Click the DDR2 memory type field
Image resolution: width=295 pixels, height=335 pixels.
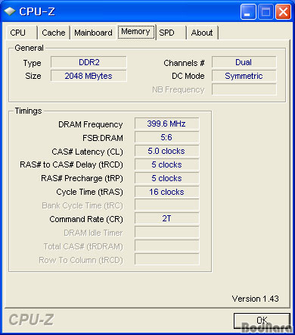click(88, 62)
